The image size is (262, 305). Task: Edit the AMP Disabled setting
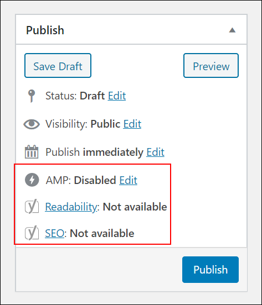point(128,180)
